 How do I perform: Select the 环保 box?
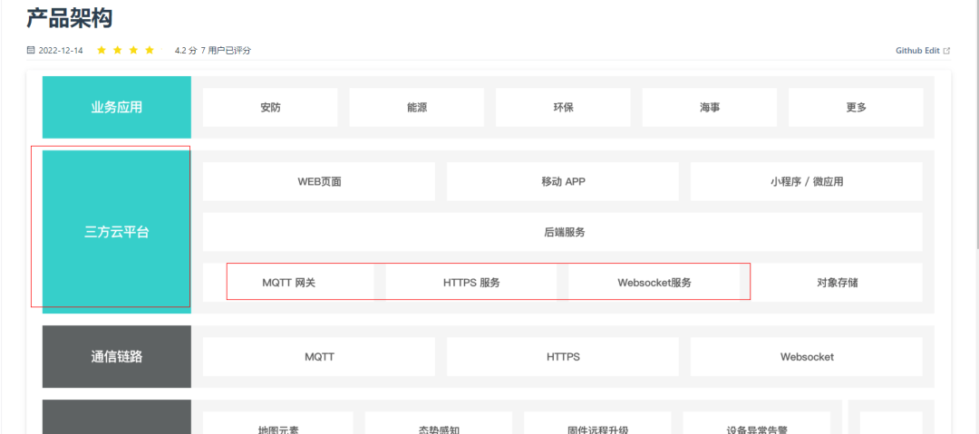(563, 108)
